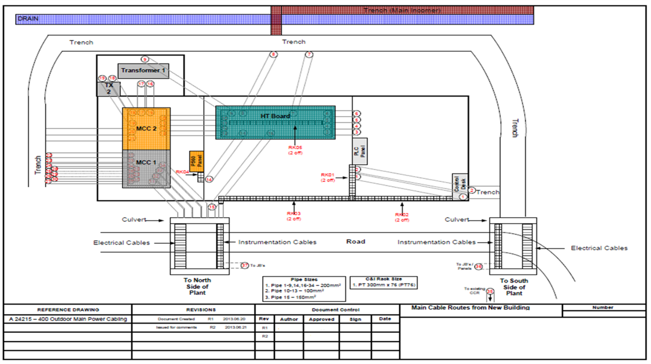Select the PLC Panel box

click(x=359, y=151)
